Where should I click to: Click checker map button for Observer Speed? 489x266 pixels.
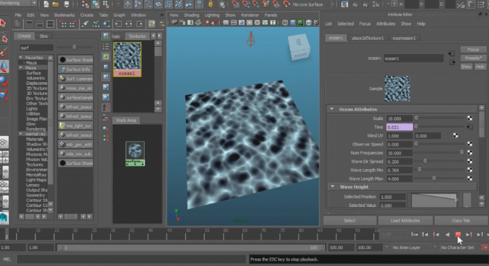[x=470, y=144]
